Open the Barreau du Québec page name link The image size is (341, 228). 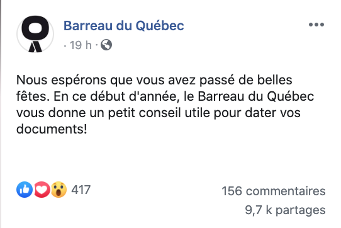pyautogui.click(x=124, y=26)
